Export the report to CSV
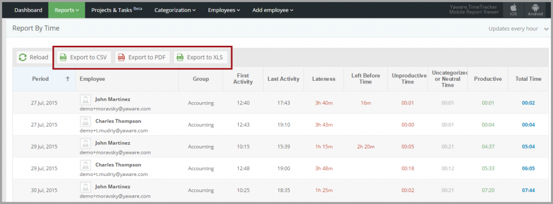This screenshot has height=204, width=553. (84, 58)
